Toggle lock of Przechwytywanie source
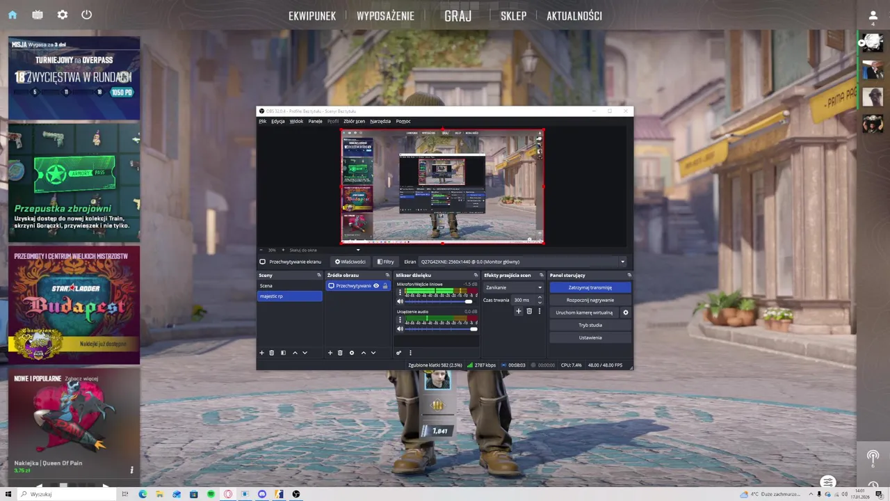890x501 pixels. [385, 285]
